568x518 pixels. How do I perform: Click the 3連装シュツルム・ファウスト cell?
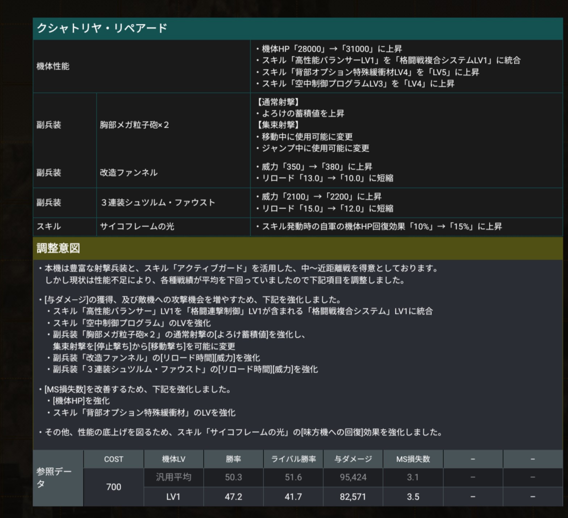pyautogui.click(x=158, y=203)
